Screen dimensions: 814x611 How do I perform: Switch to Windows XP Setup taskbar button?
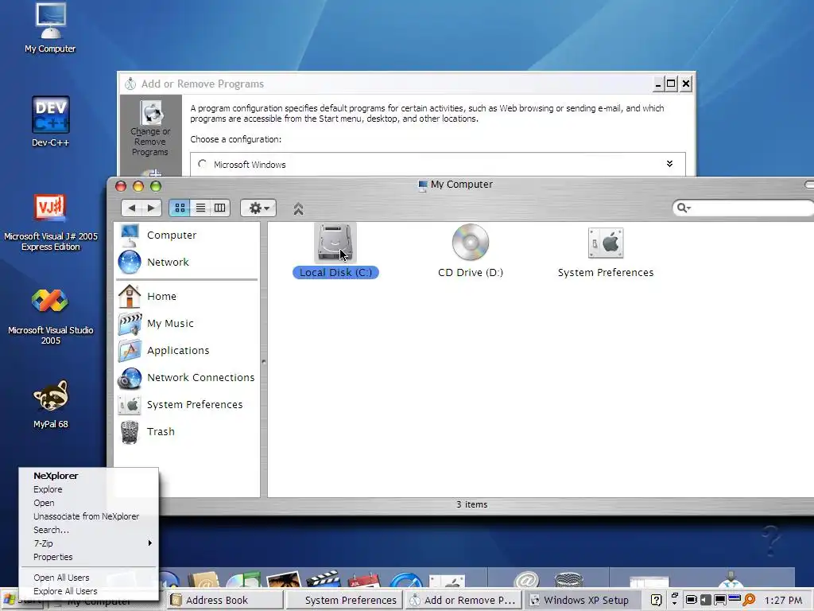[x=583, y=600]
